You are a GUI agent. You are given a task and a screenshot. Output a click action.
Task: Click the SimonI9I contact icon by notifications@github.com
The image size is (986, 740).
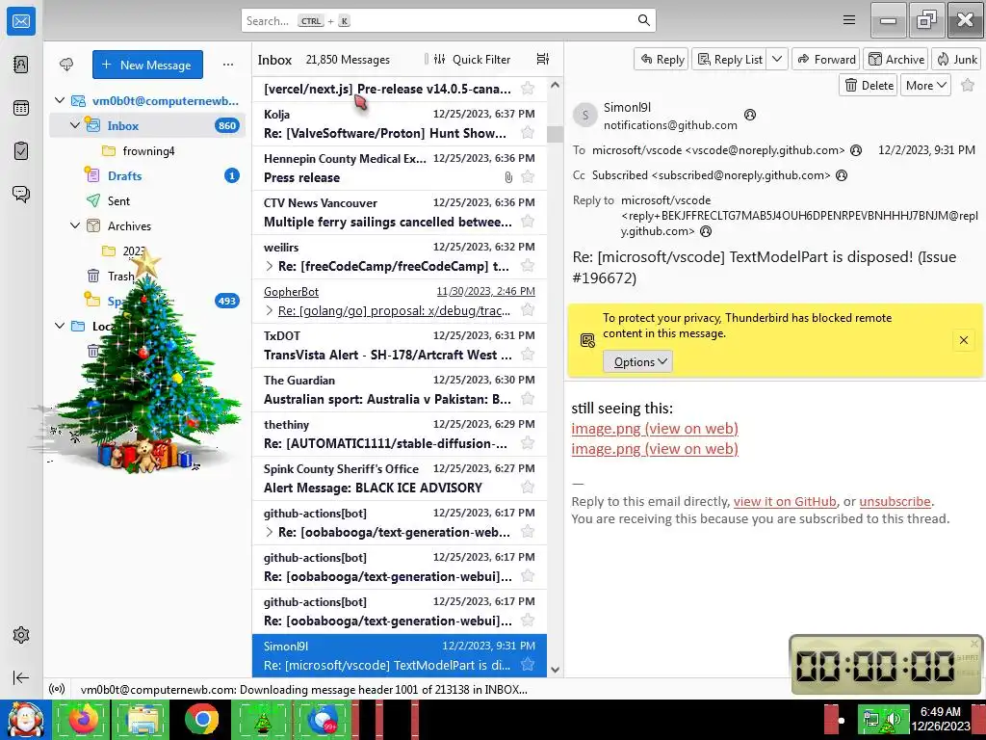[749, 115]
